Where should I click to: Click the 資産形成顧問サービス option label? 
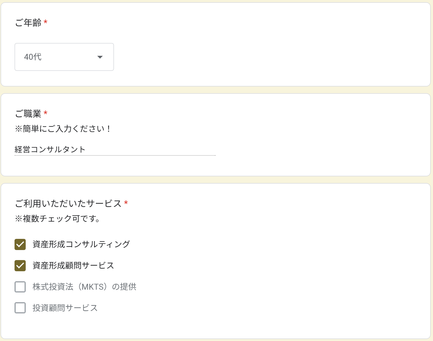tap(73, 266)
